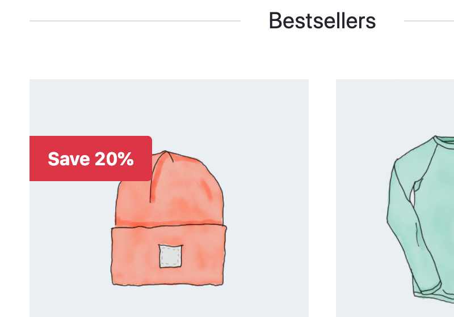Click the word "Save" in the sale badge
Viewport: 454px width, 317px height.
69,159
